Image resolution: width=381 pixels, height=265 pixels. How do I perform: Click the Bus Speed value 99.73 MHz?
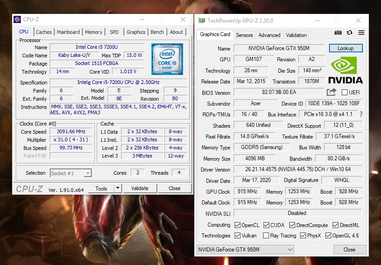(x=71, y=148)
